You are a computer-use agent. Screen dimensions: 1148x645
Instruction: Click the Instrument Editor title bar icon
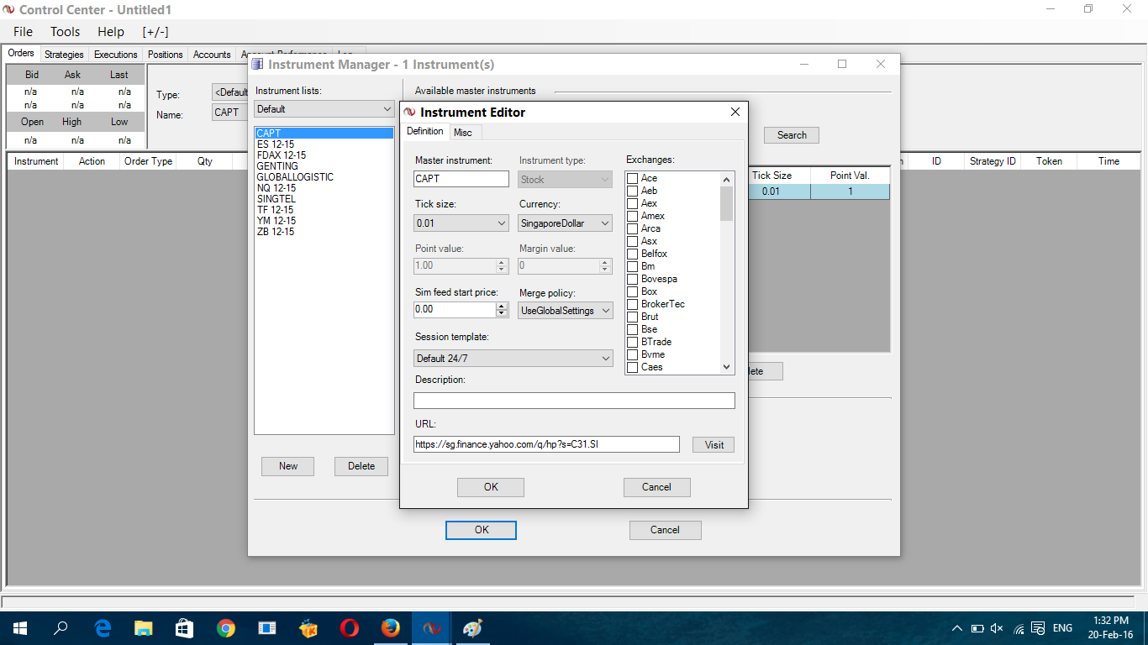point(409,113)
